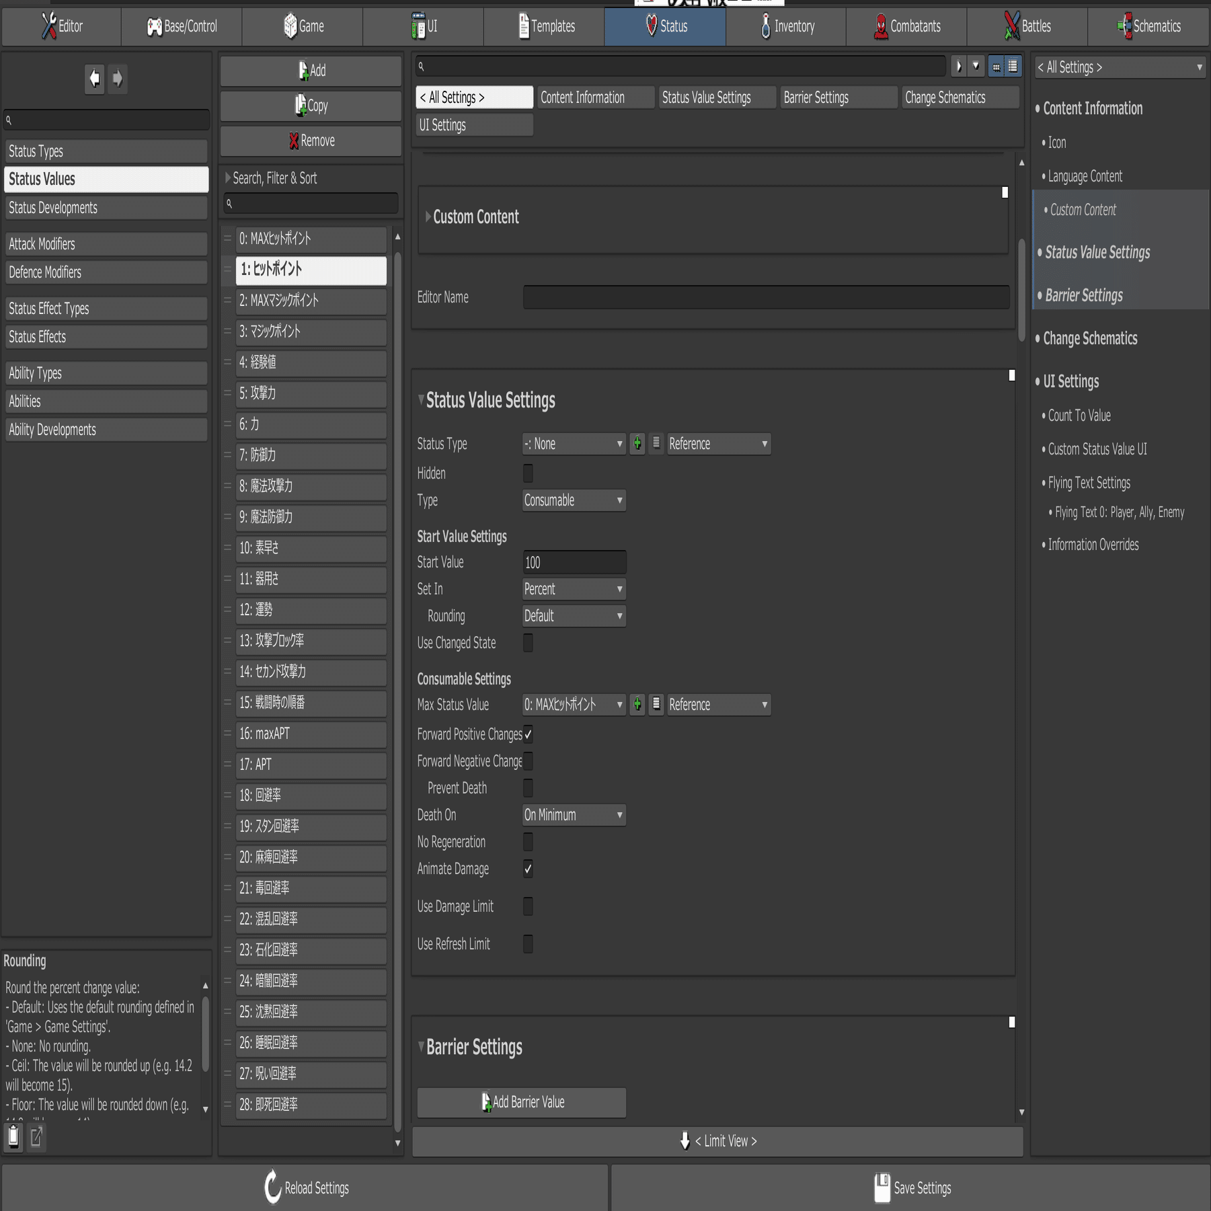Viewport: 1211px width, 1211px height.
Task: Click the settings panel vertical scrollbar
Action: [1021, 289]
